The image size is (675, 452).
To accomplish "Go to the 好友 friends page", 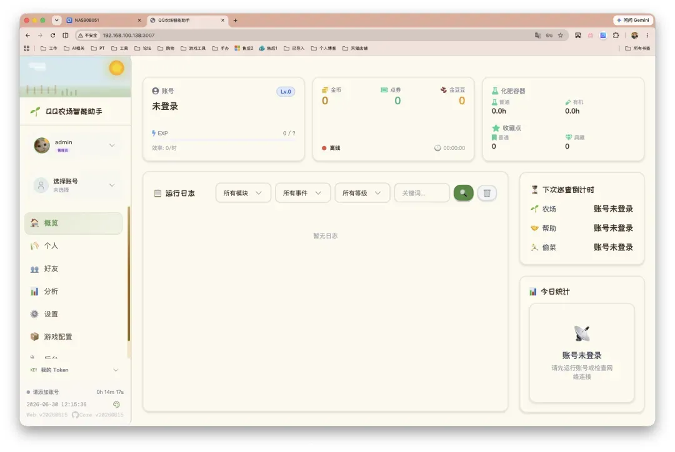I will [x=73, y=268].
